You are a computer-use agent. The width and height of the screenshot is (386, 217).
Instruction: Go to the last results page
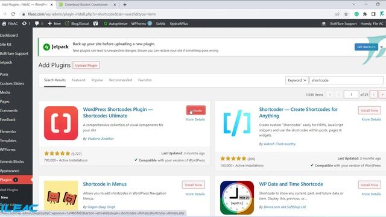[382, 95]
